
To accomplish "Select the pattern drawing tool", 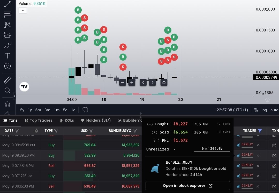I will click(7, 25).
